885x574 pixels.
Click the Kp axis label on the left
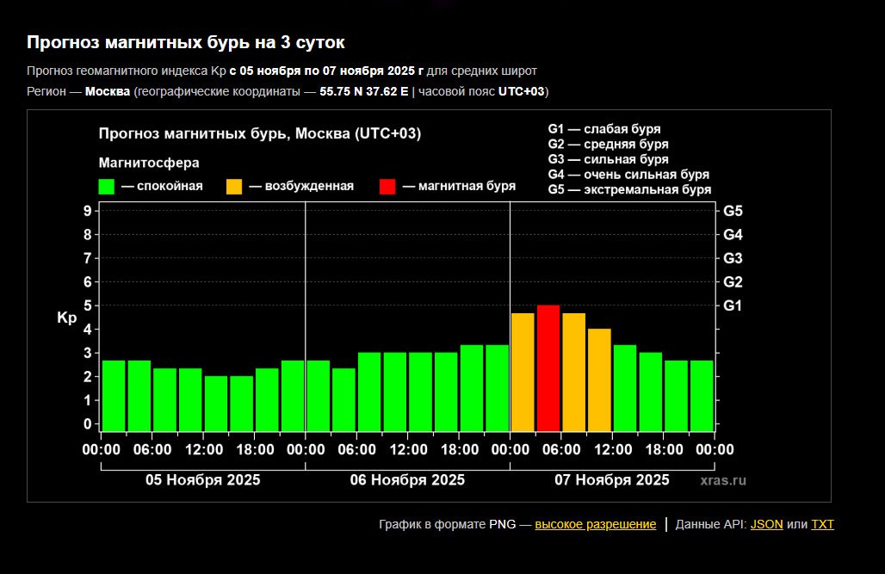point(67,318)
